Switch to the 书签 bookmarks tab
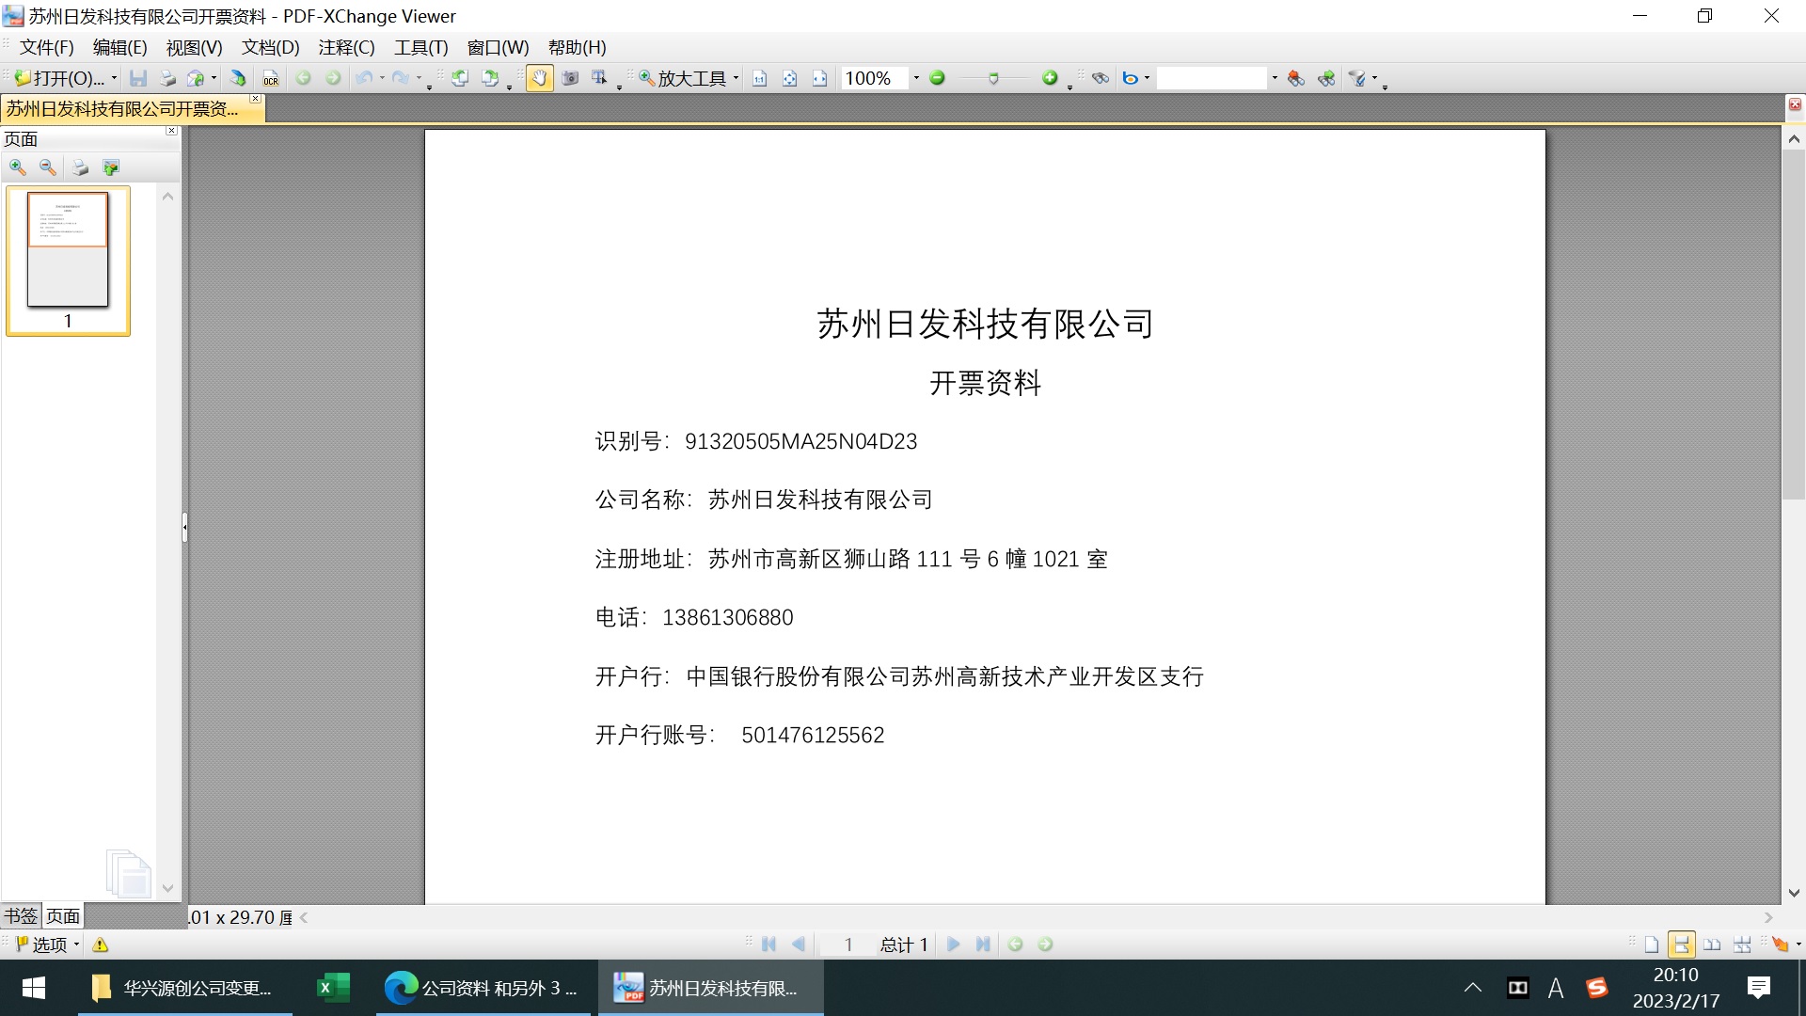The image size is (1806, 1016). coord(21,916)
